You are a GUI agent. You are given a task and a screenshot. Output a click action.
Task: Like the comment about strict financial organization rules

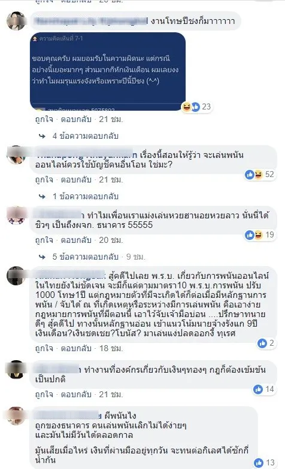(44, 395)
